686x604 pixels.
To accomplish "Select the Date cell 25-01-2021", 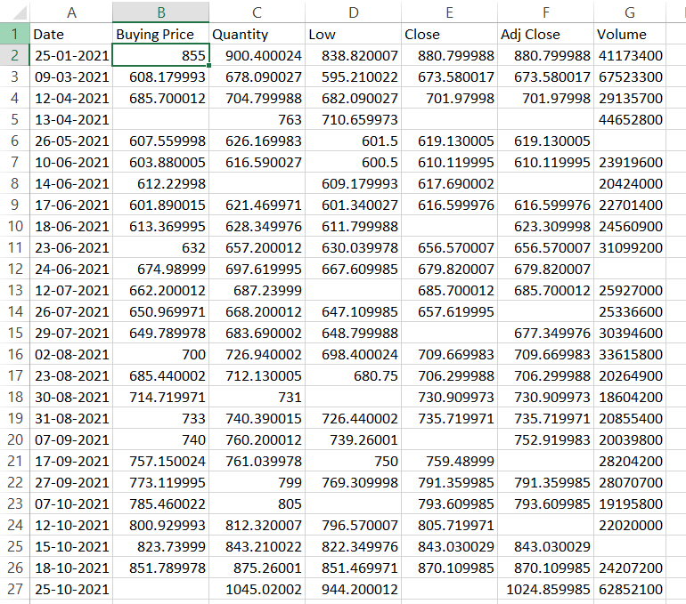I will tap(71, 56).
